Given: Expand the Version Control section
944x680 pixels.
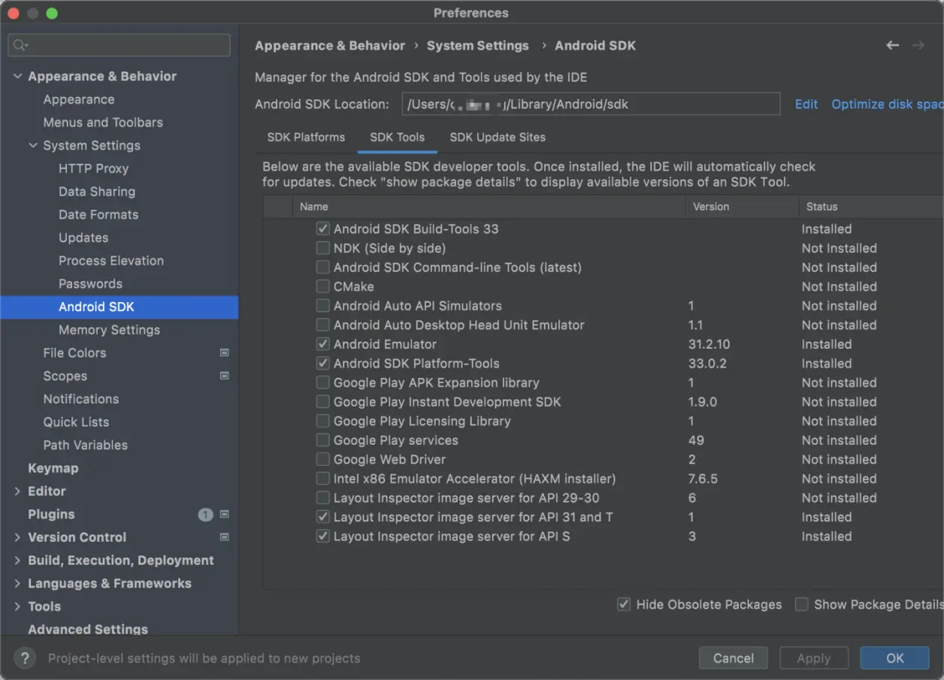Looking at the screenshot, I should coord(17,537).
